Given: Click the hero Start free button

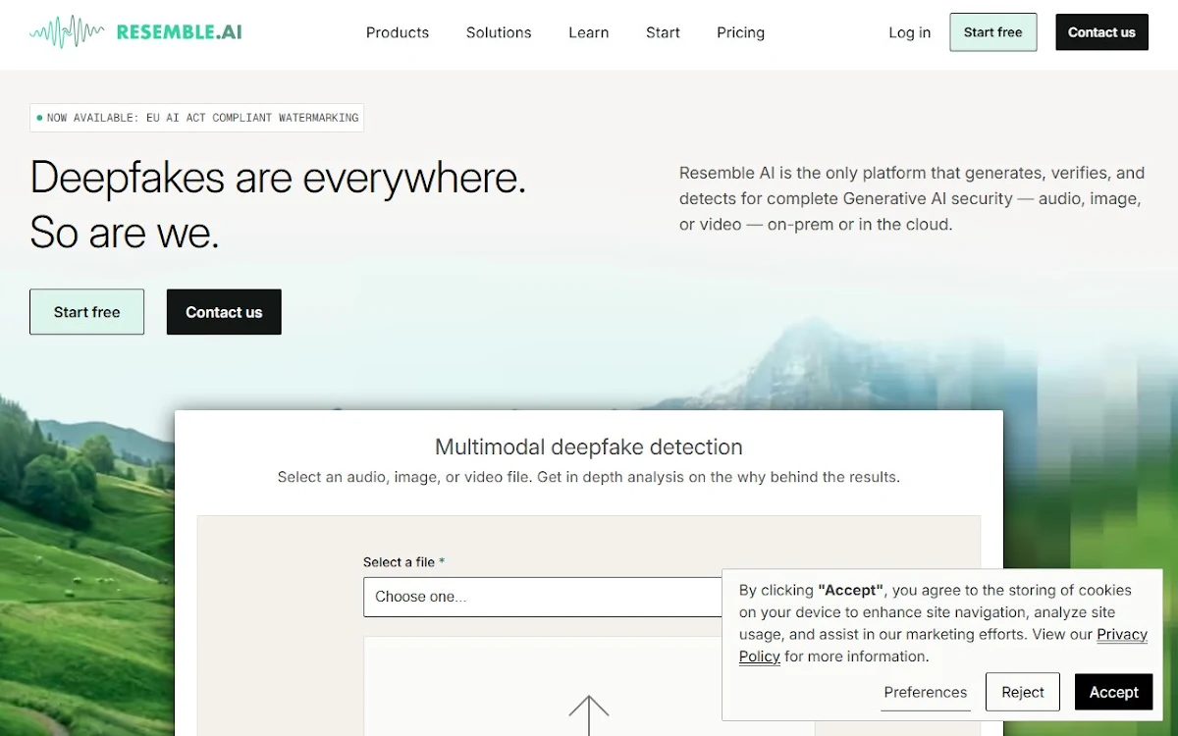Looking at the screenshot, I should click(x=87, y=312).
